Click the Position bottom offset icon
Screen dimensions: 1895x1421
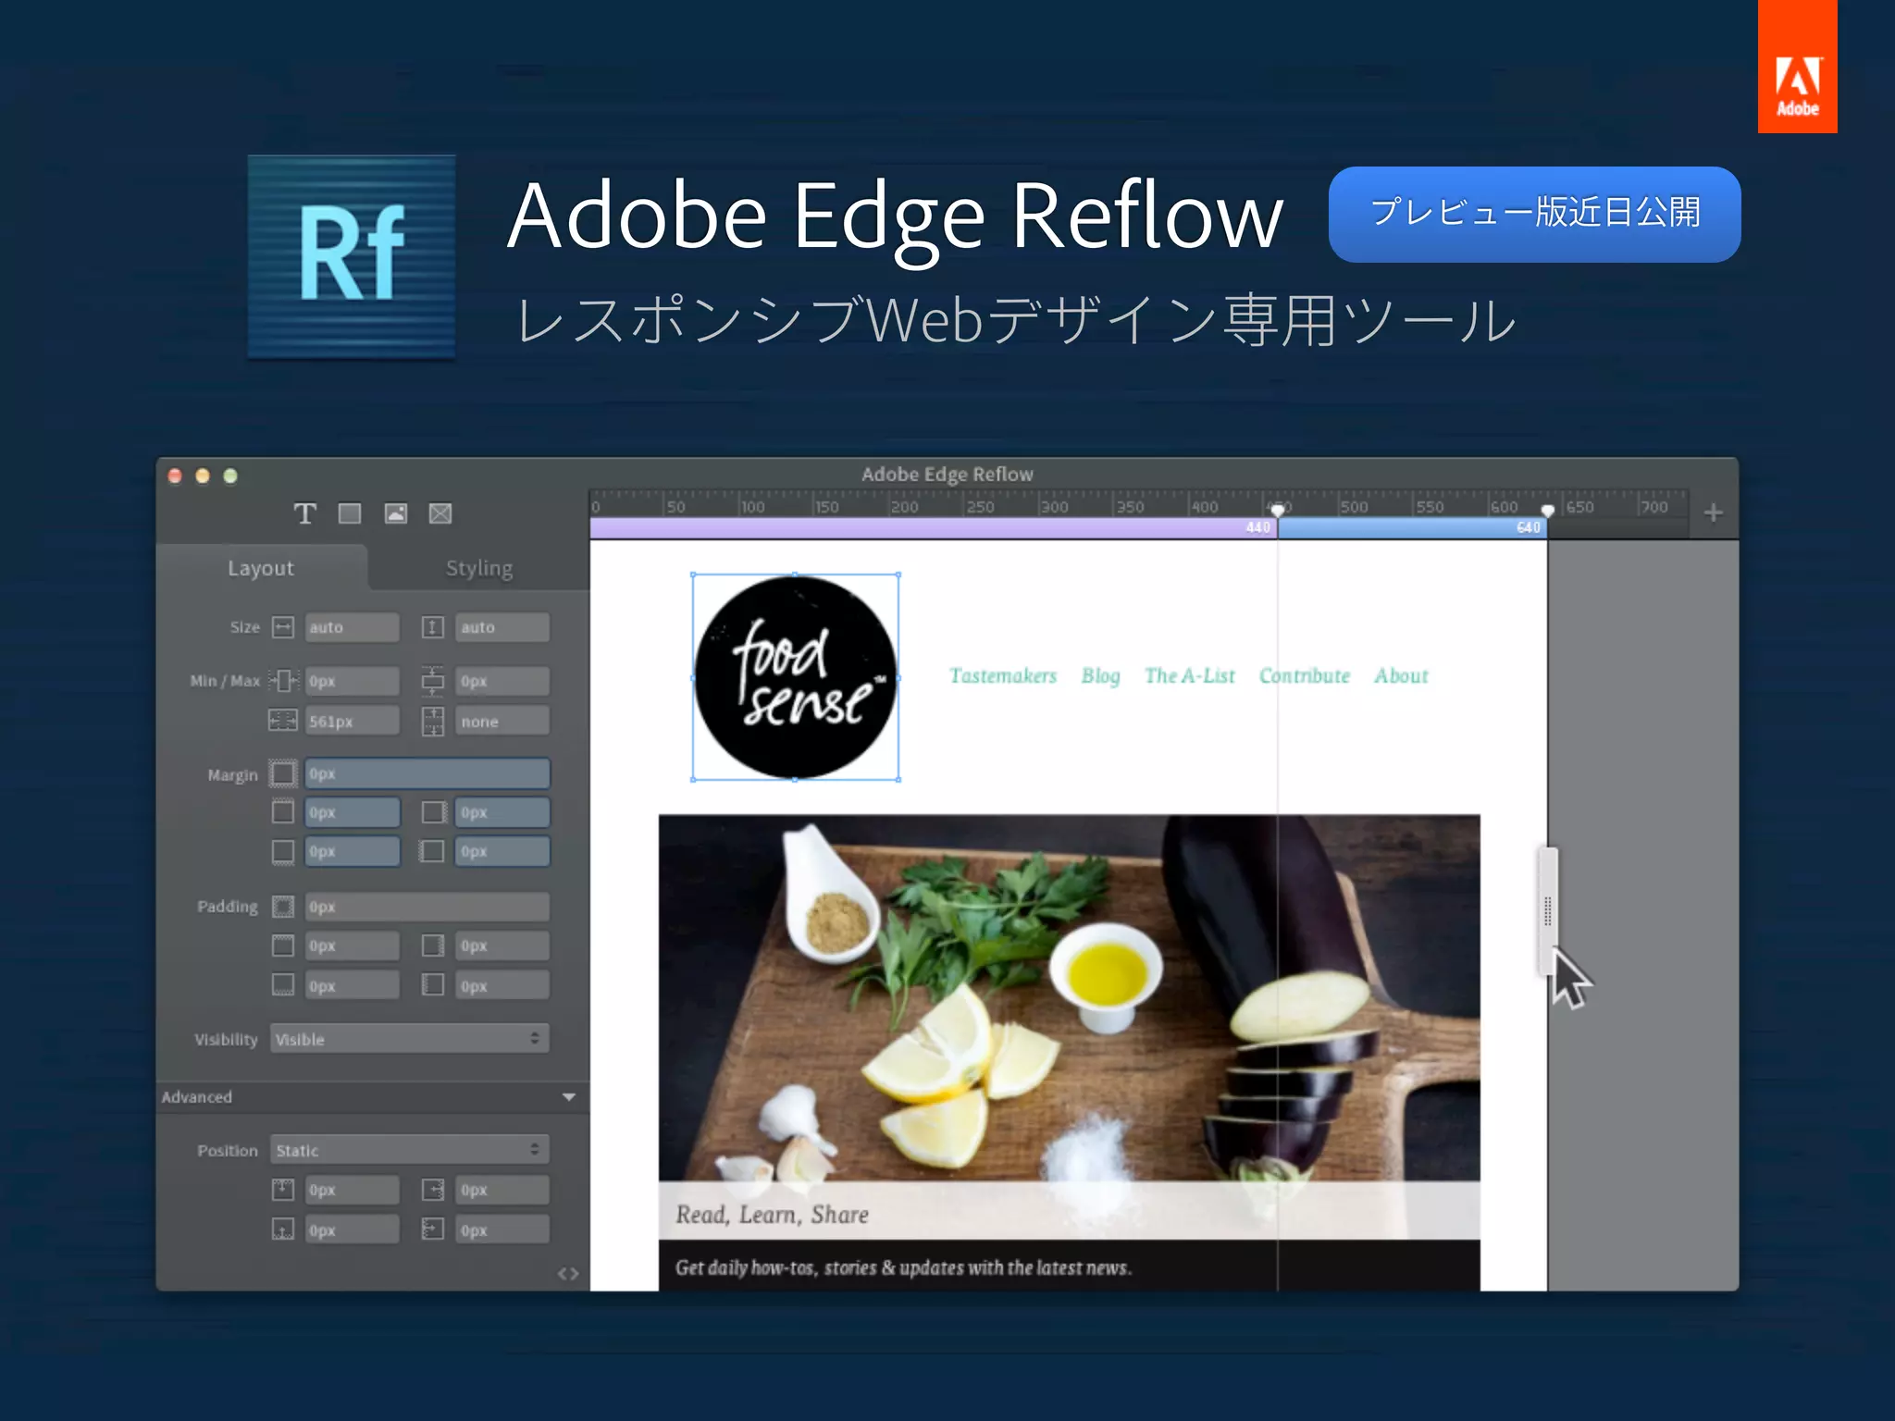(283, 1229)
